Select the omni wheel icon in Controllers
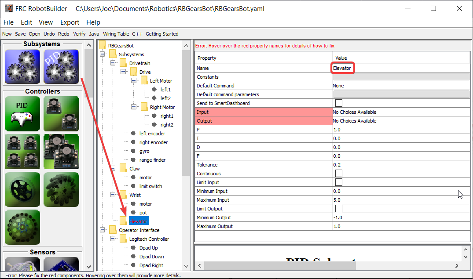 pos(22,227)
